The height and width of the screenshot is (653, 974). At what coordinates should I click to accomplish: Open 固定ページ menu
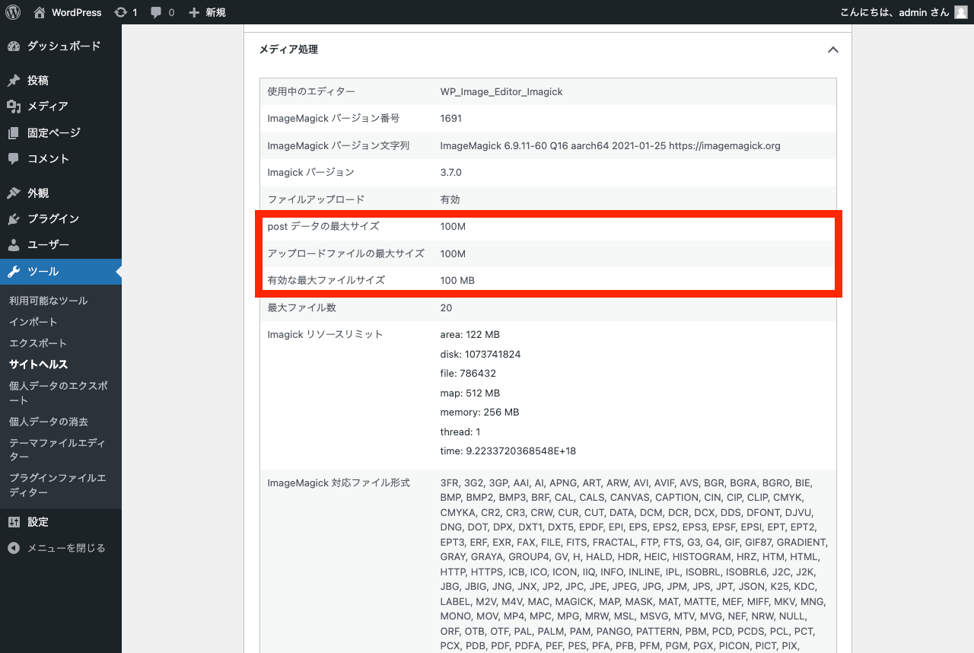(x=61, y=132)
